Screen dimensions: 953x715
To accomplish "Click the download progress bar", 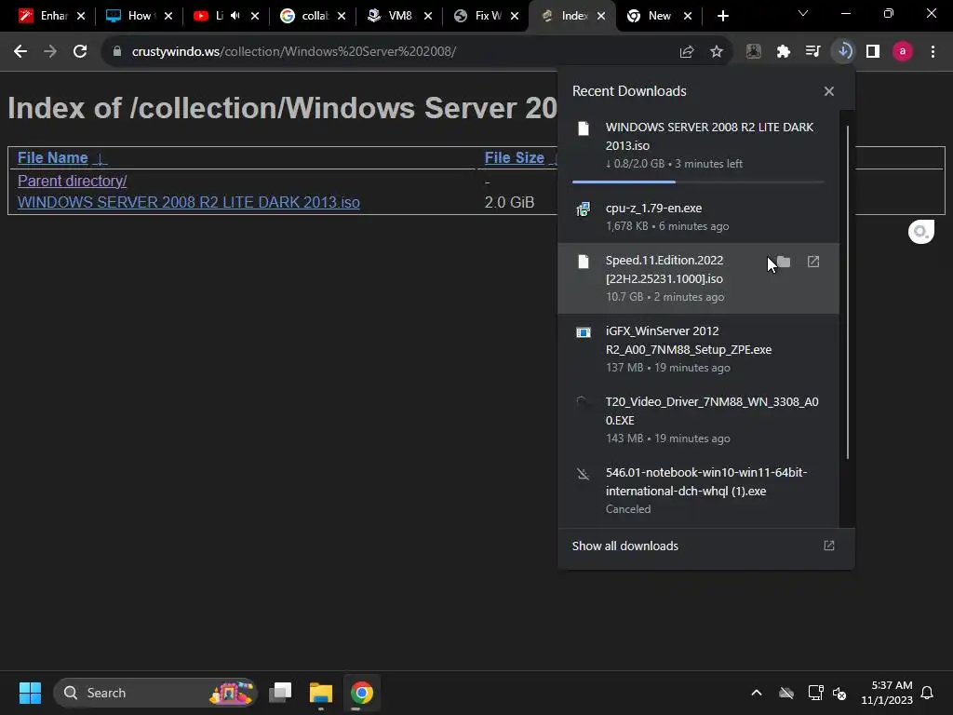I will click(698, 182).
